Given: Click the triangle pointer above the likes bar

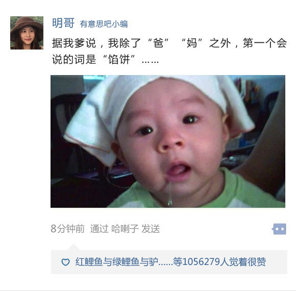Looking at the screenshot, I should [73, 247].
